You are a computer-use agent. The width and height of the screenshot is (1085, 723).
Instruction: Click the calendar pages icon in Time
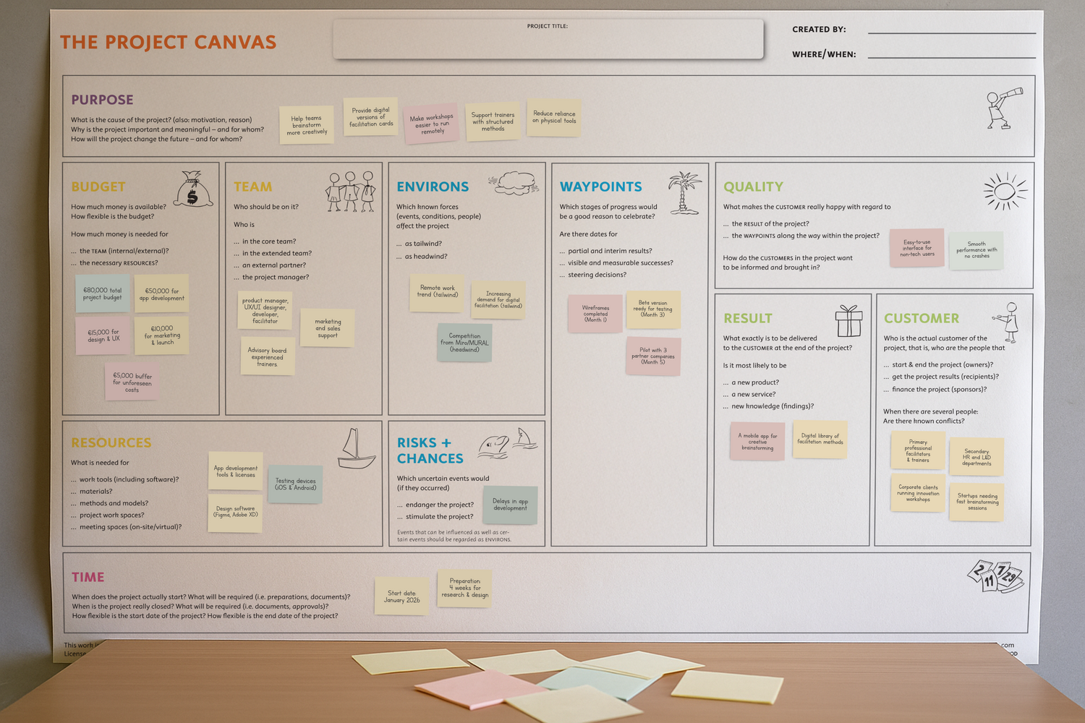point(995,576)
